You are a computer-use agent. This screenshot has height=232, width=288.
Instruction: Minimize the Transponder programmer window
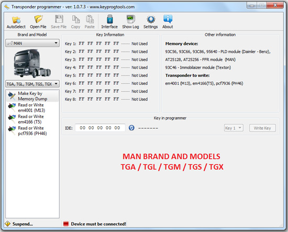pos(252,6)
